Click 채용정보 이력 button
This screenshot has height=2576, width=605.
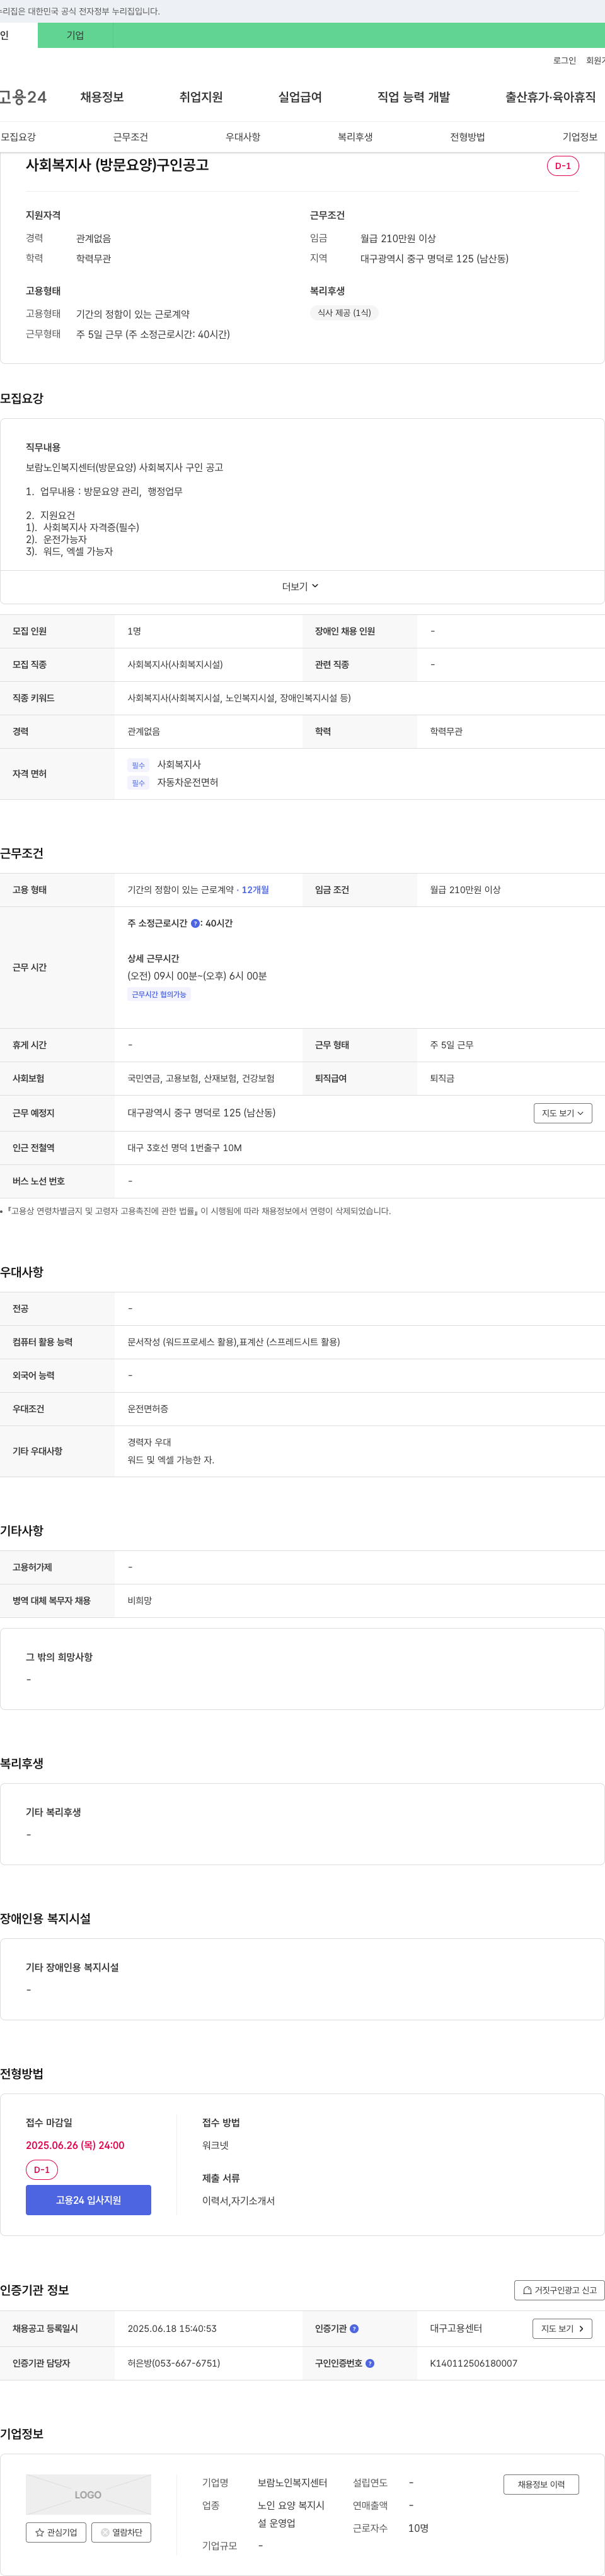tap(541, 2484)
